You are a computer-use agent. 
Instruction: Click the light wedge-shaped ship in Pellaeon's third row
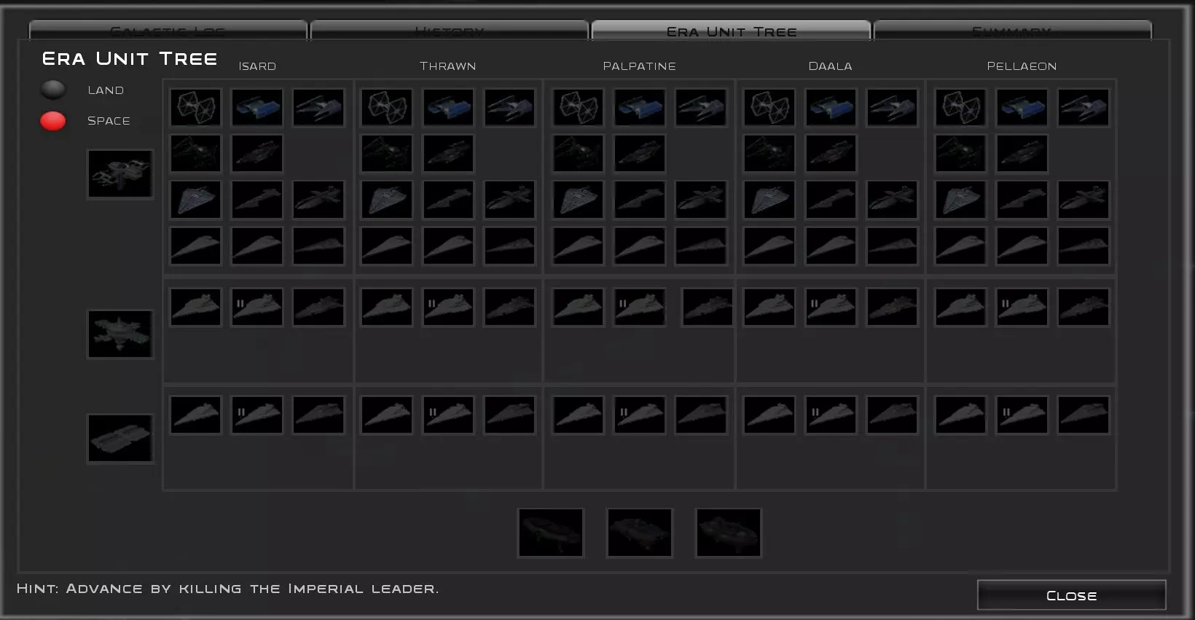click(x=960, y=200)
